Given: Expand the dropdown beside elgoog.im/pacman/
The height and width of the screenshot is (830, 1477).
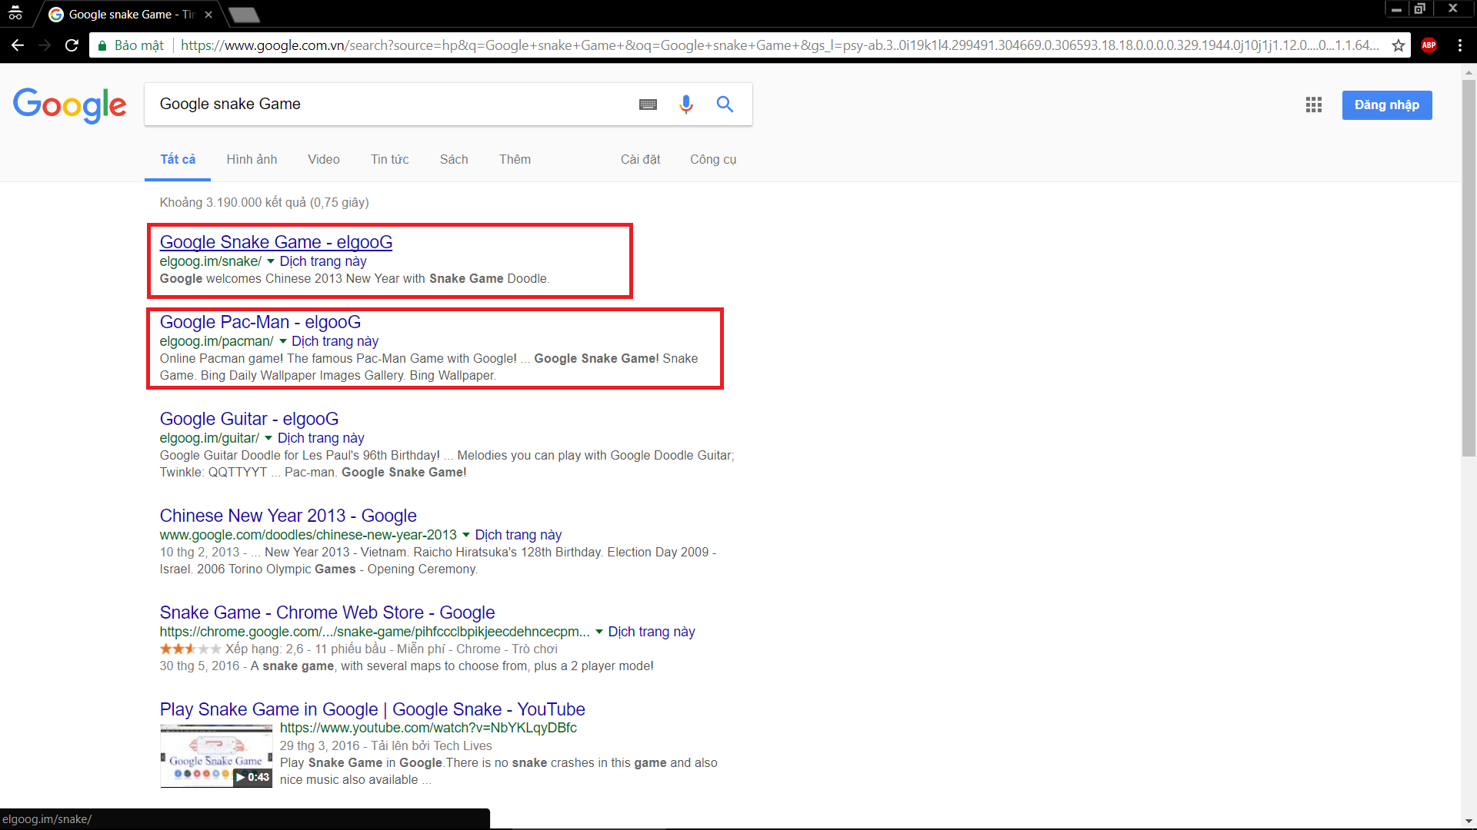Looking at the screenshot, I should pyautogui.click(x=282, y=341).
